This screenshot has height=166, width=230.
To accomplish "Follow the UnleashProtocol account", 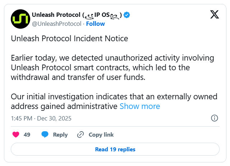I will point(95,24).
